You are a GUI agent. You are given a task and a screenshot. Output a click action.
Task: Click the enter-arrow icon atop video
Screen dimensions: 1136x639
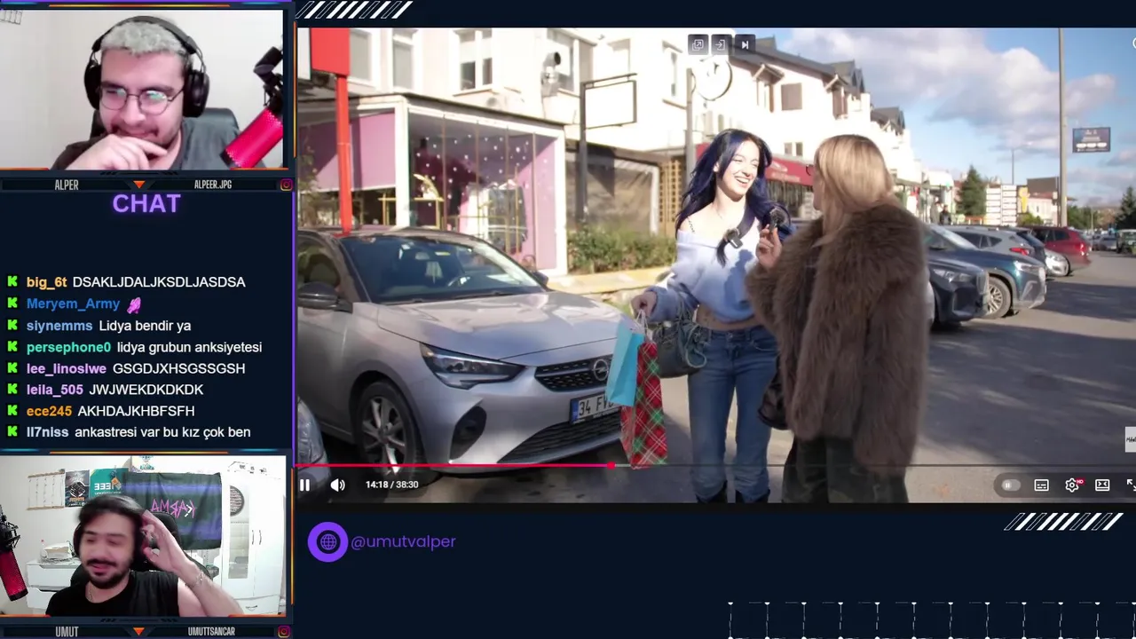(721, 44)
